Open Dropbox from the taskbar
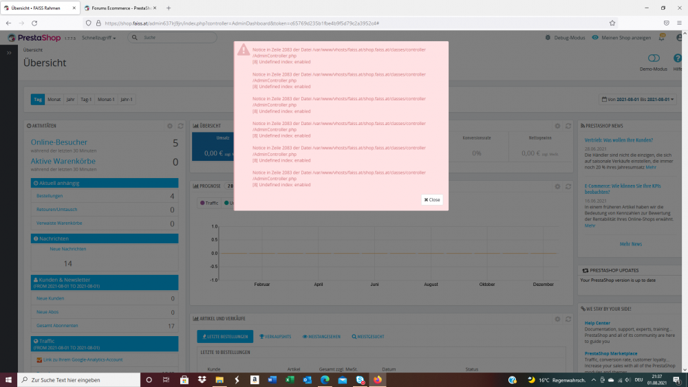The height and width of the screenshot is (387, 688). (x=202, y=380)
